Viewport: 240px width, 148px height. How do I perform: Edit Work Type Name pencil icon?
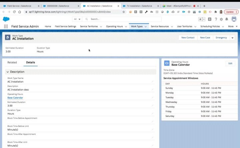pyautogui.click(x=152, y=82)
